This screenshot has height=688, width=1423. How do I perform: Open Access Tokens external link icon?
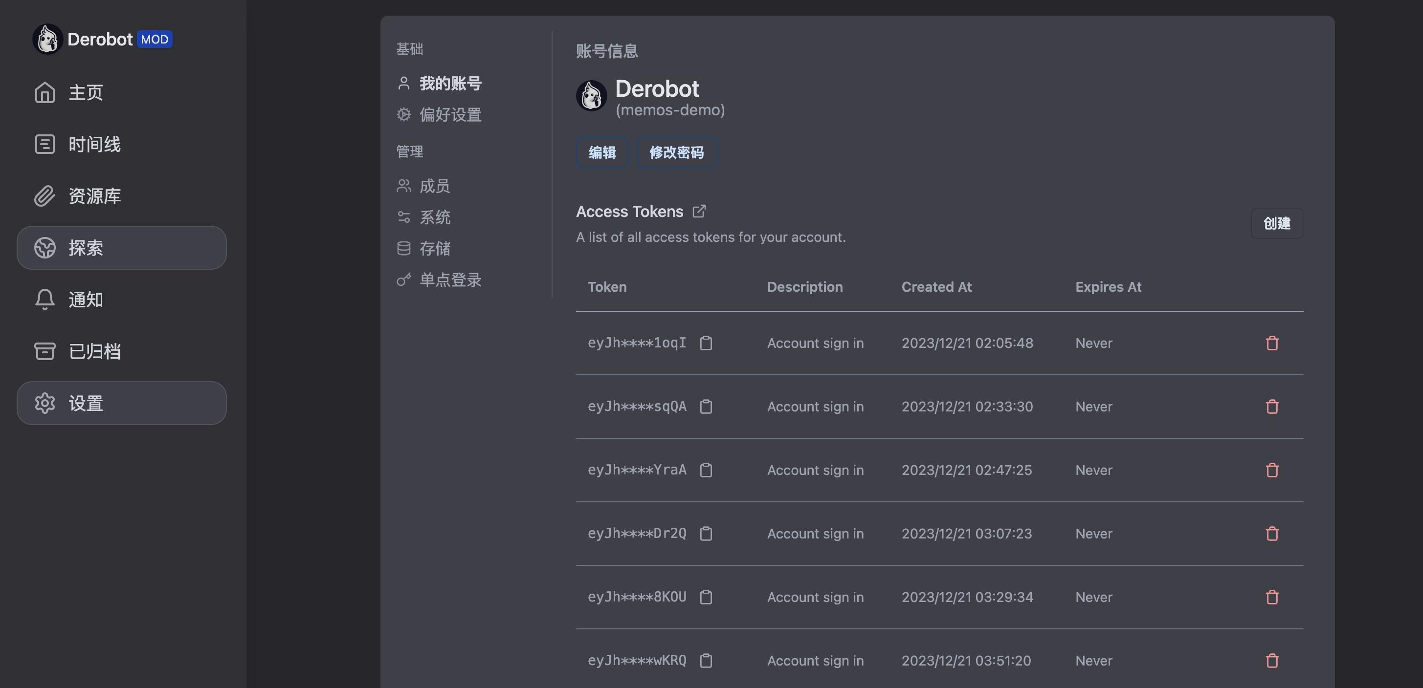pyautogui.click(x=699, y=211)
